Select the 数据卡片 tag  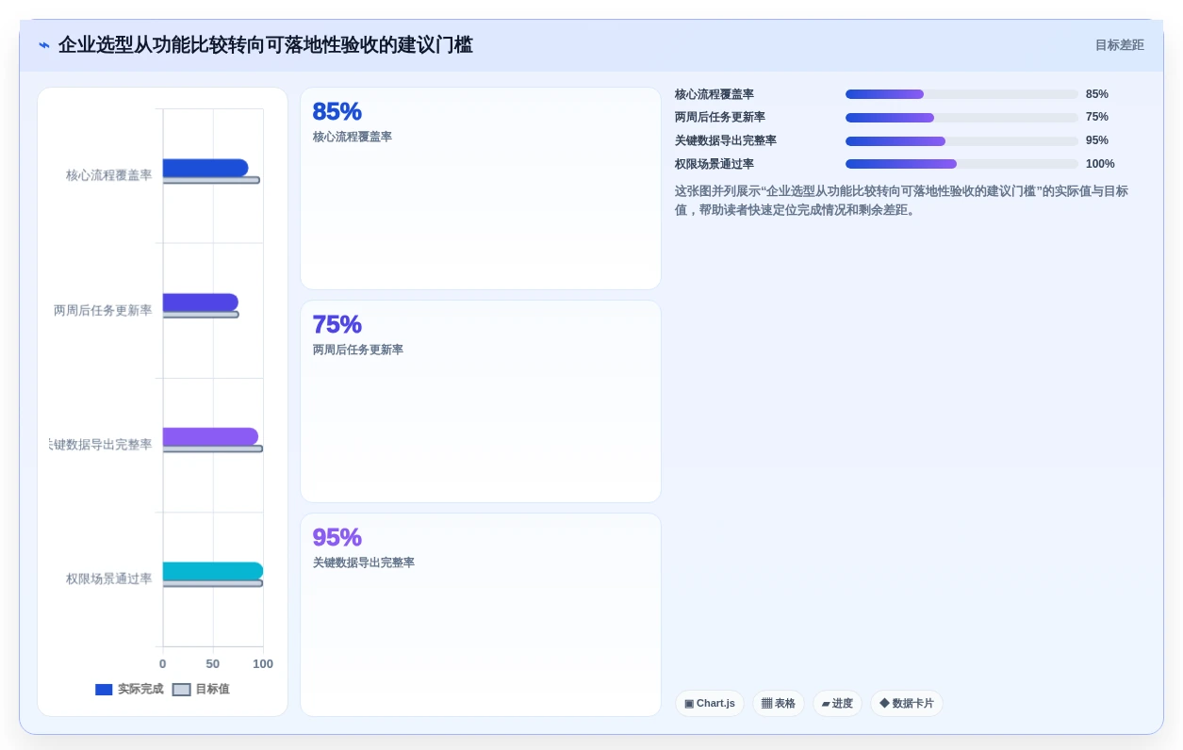tap(907, 704)
